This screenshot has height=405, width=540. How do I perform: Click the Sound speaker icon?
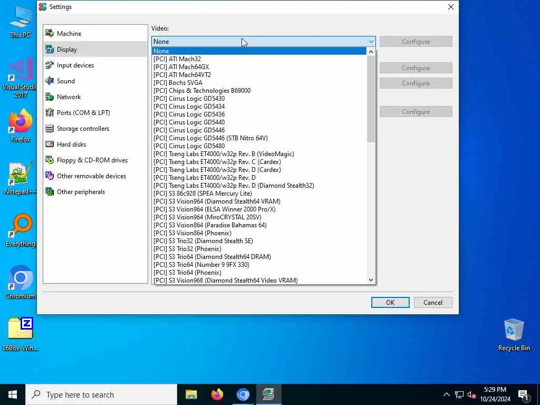(x=50, y=81)
